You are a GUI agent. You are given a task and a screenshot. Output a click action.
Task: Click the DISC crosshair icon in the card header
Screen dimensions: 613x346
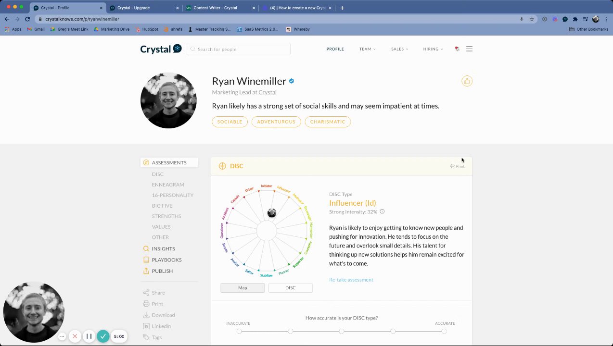[222, 166]
